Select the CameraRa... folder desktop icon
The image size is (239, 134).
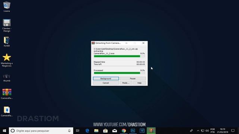(x=7, y=112)
